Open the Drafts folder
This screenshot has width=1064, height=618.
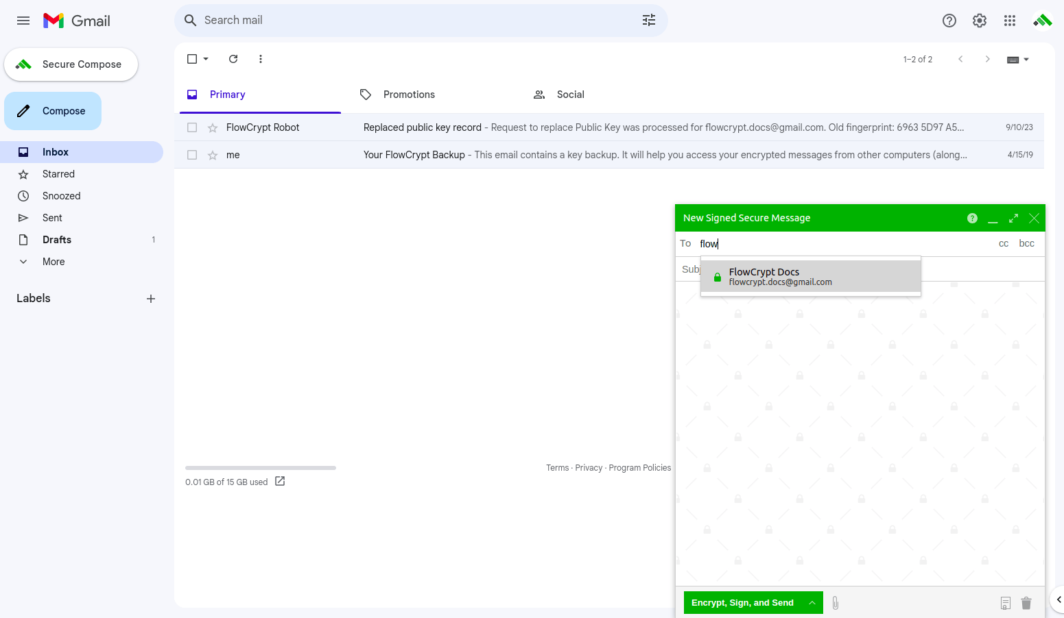(82, 240)
